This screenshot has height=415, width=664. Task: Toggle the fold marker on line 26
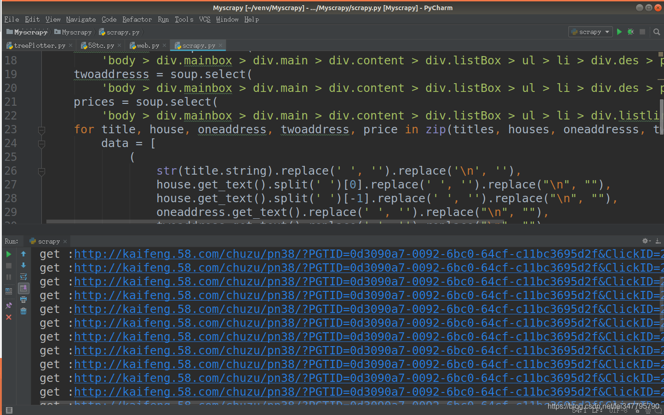pos(41,171)
